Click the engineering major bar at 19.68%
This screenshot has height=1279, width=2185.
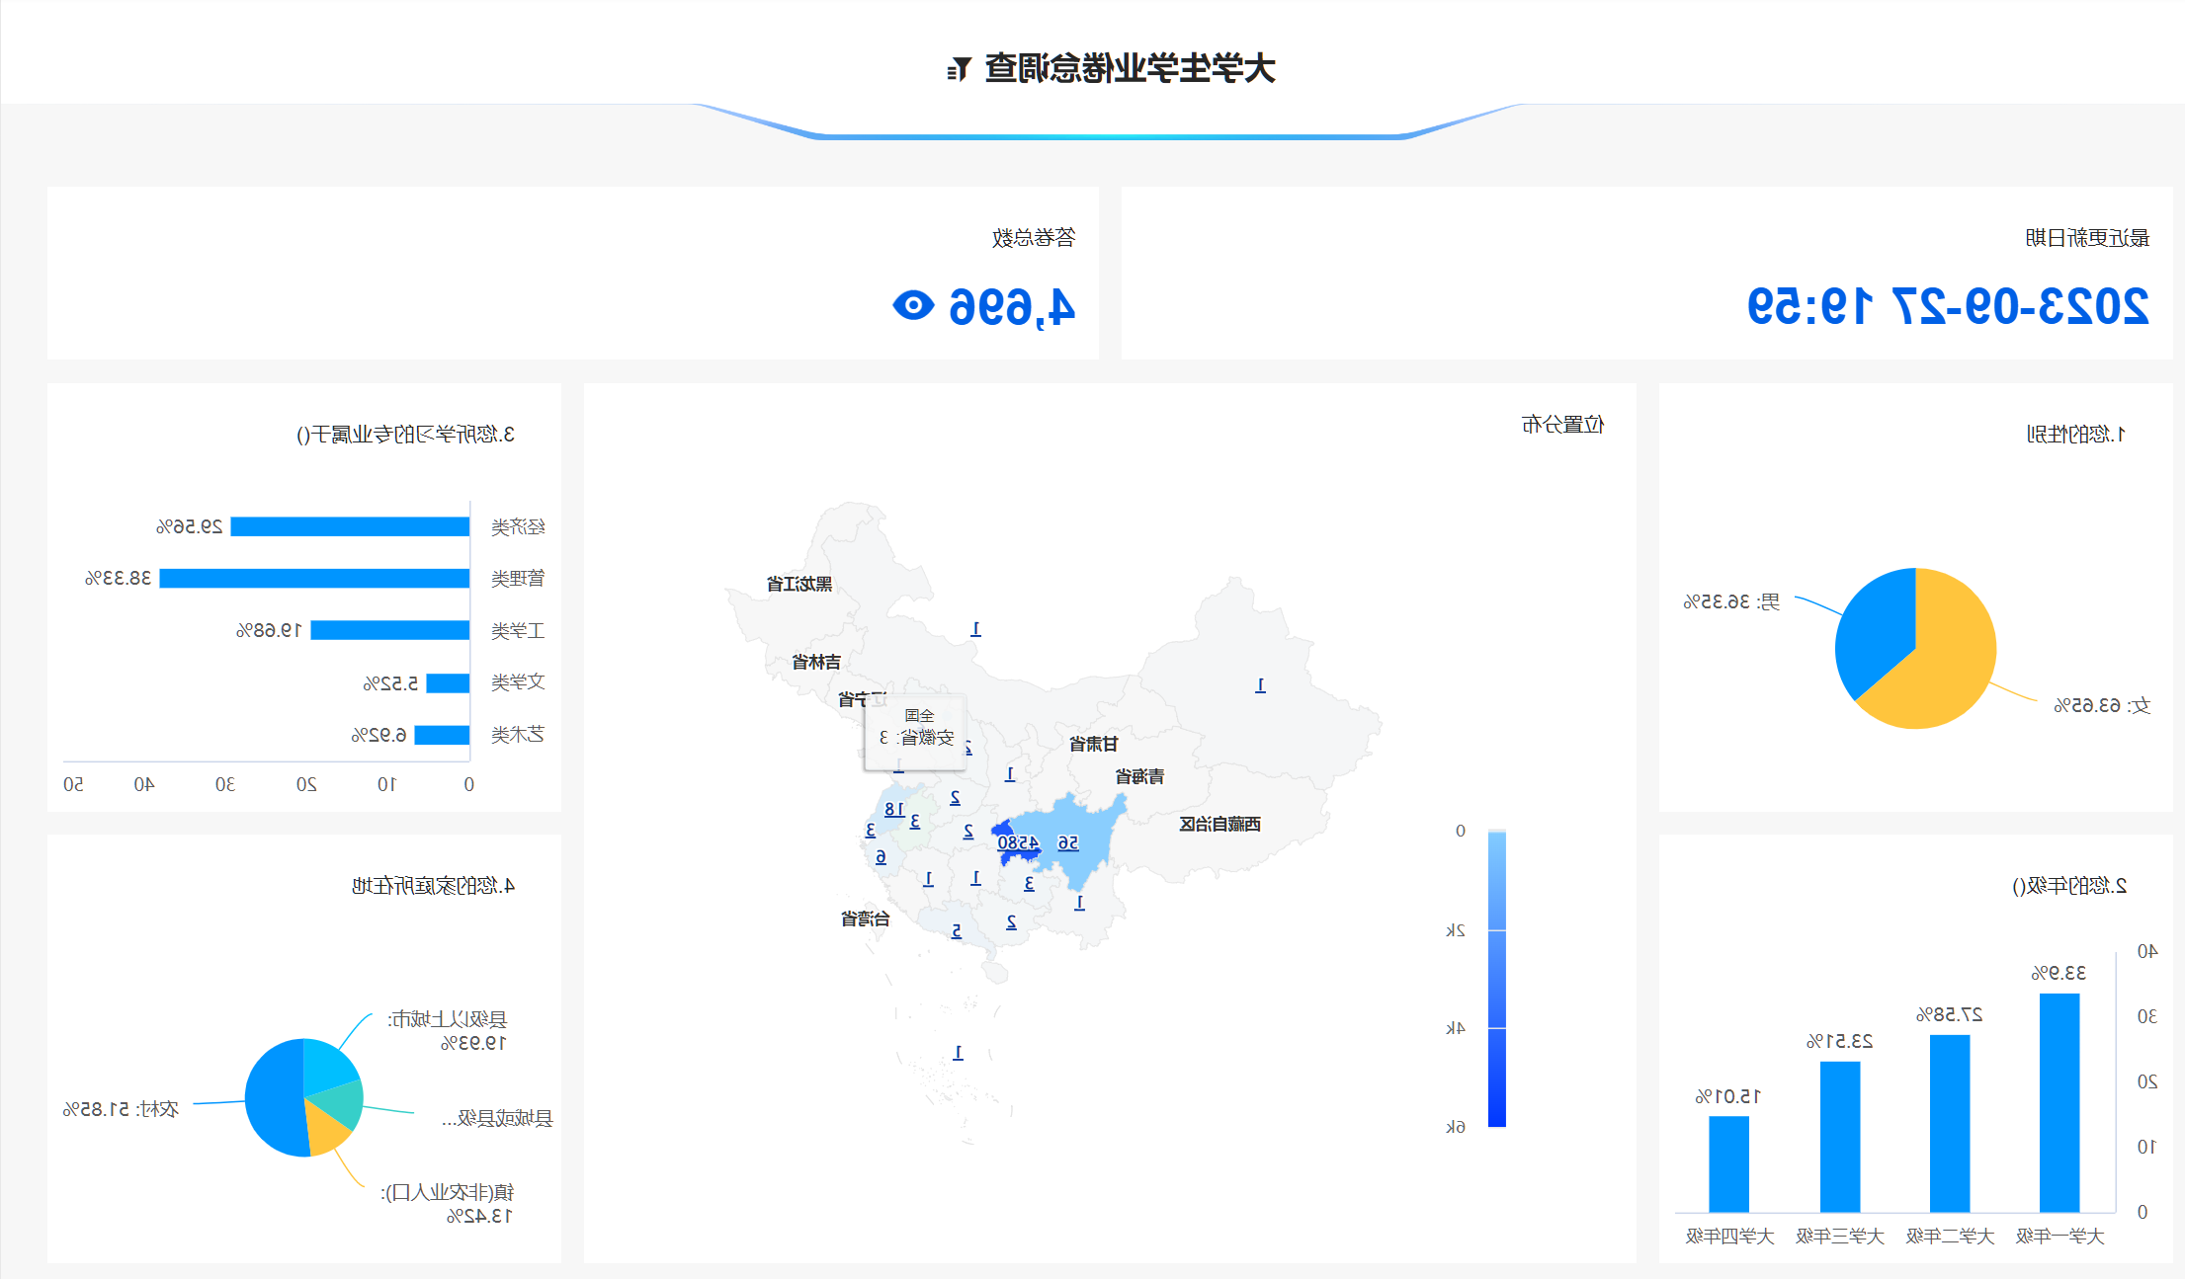[x=389, y=630]
